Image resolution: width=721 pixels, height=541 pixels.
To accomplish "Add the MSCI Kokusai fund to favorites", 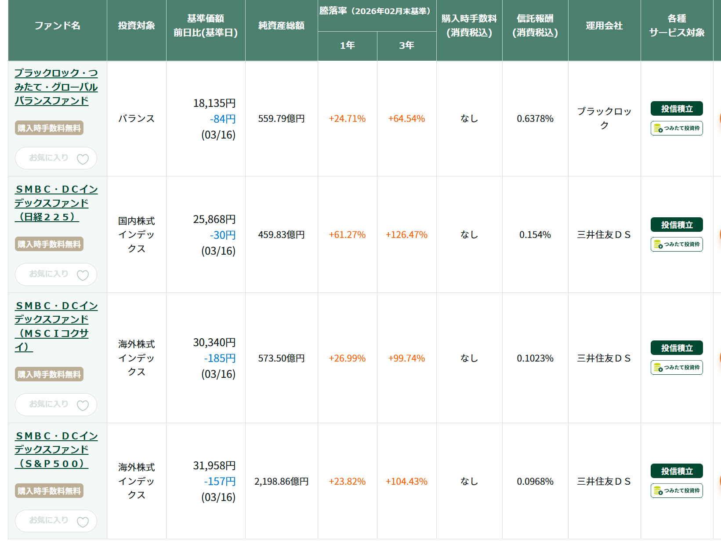I will [83, 405].
